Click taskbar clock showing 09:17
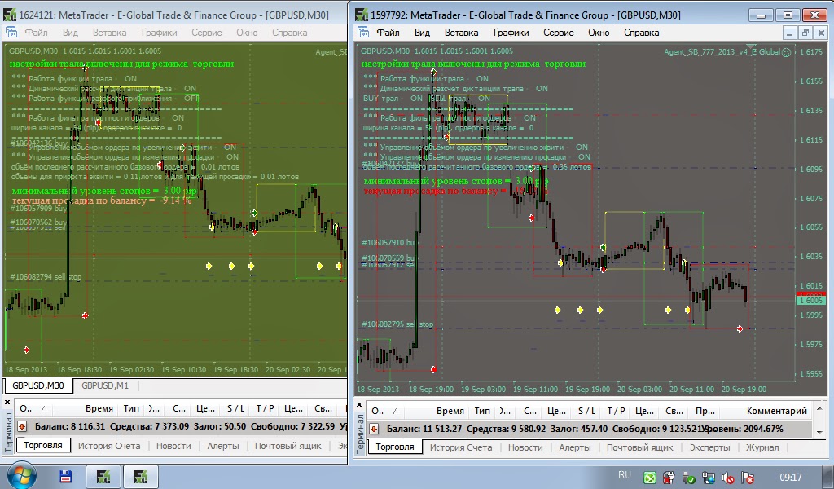This screenshot has width=834, height=489. 790,478
